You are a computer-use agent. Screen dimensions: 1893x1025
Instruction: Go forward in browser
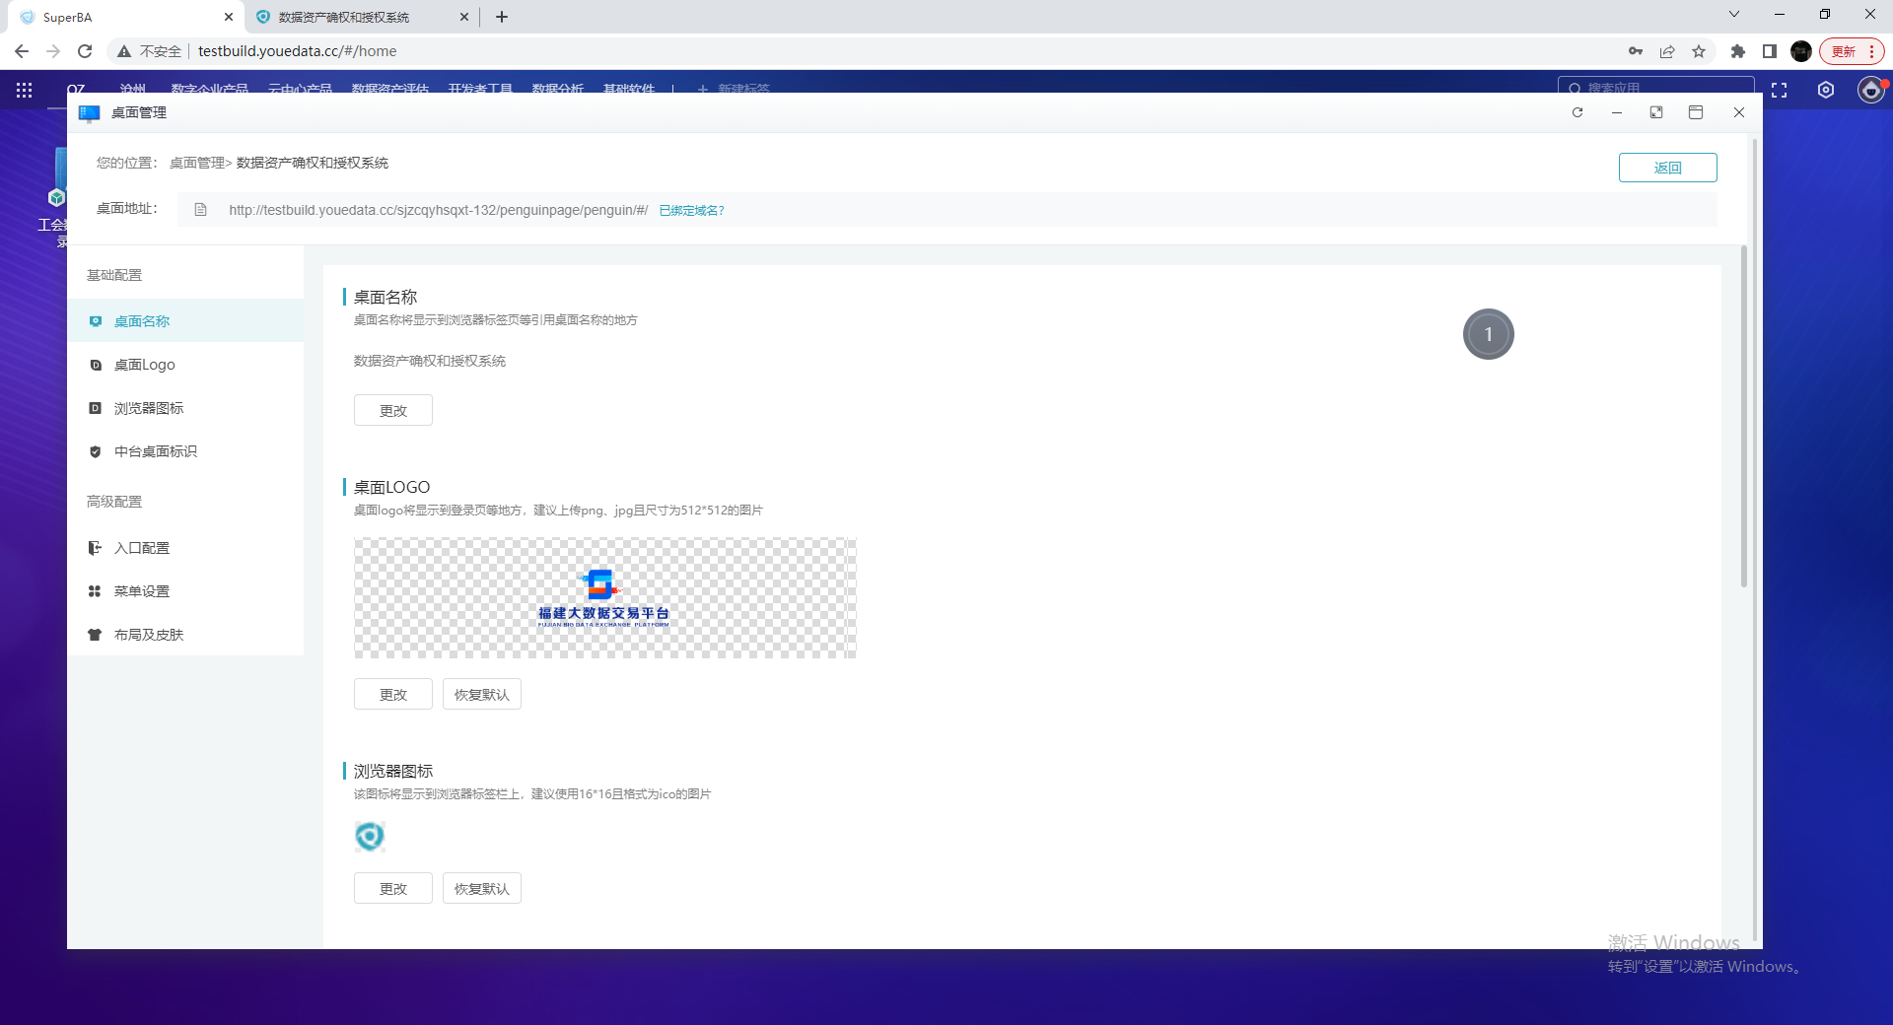53,51
